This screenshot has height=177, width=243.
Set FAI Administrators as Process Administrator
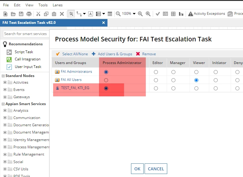click(106, 72)
